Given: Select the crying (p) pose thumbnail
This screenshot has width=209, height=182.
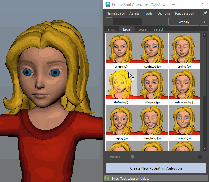Looking at the screenshot, I should (184, 48).
